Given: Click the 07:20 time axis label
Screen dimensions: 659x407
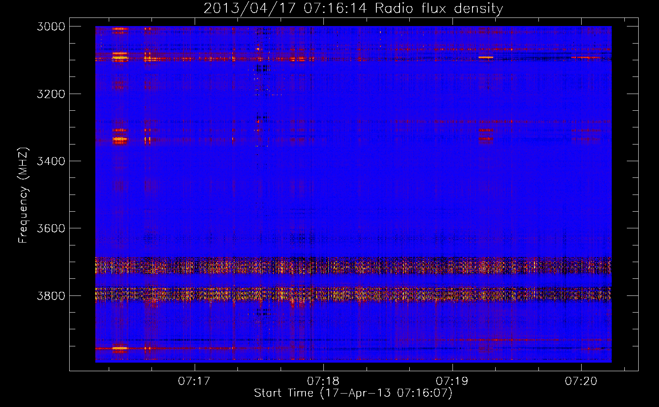Looking at the screenshot, I should click(581, 381).
